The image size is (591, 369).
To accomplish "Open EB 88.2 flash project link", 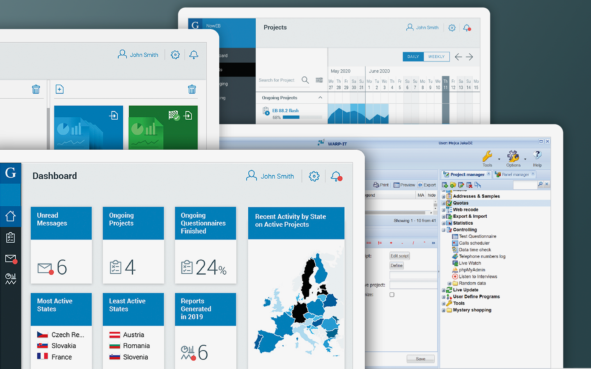I will [285, 111].
